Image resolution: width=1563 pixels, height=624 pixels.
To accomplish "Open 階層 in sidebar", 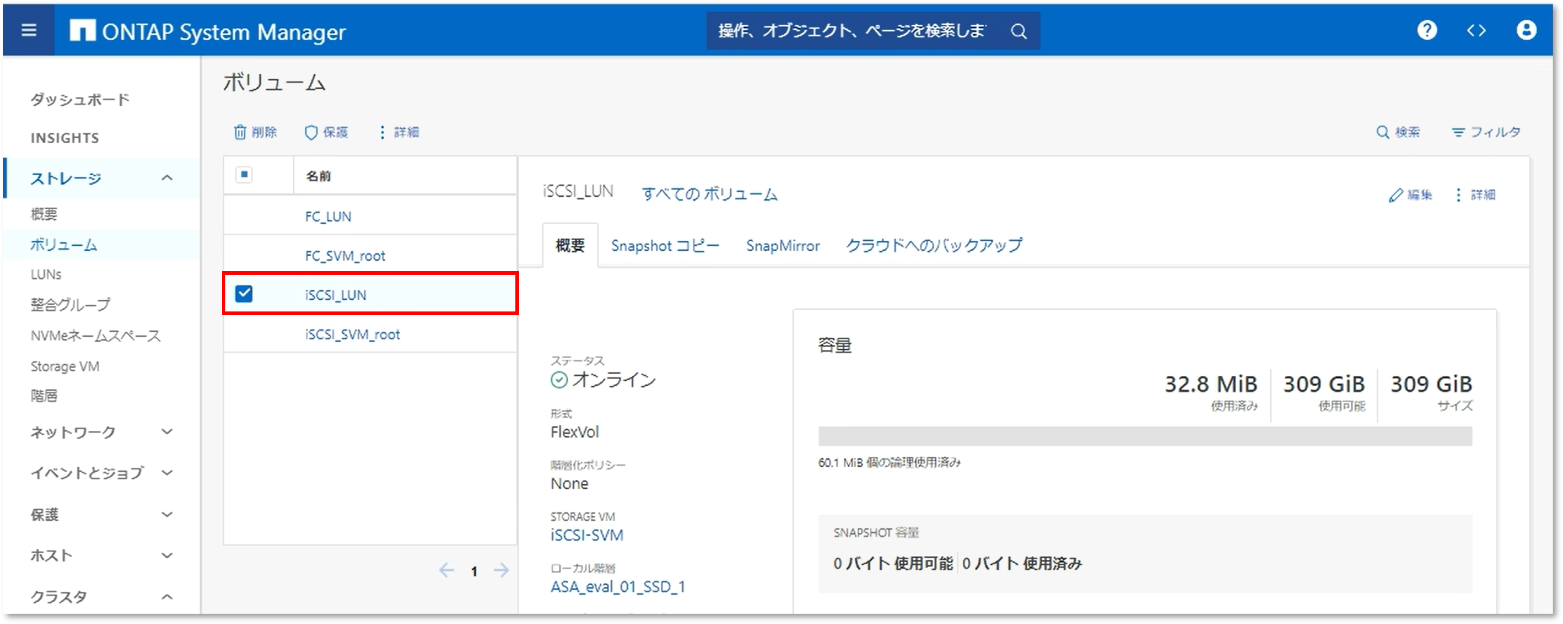I will click(44, 396).
